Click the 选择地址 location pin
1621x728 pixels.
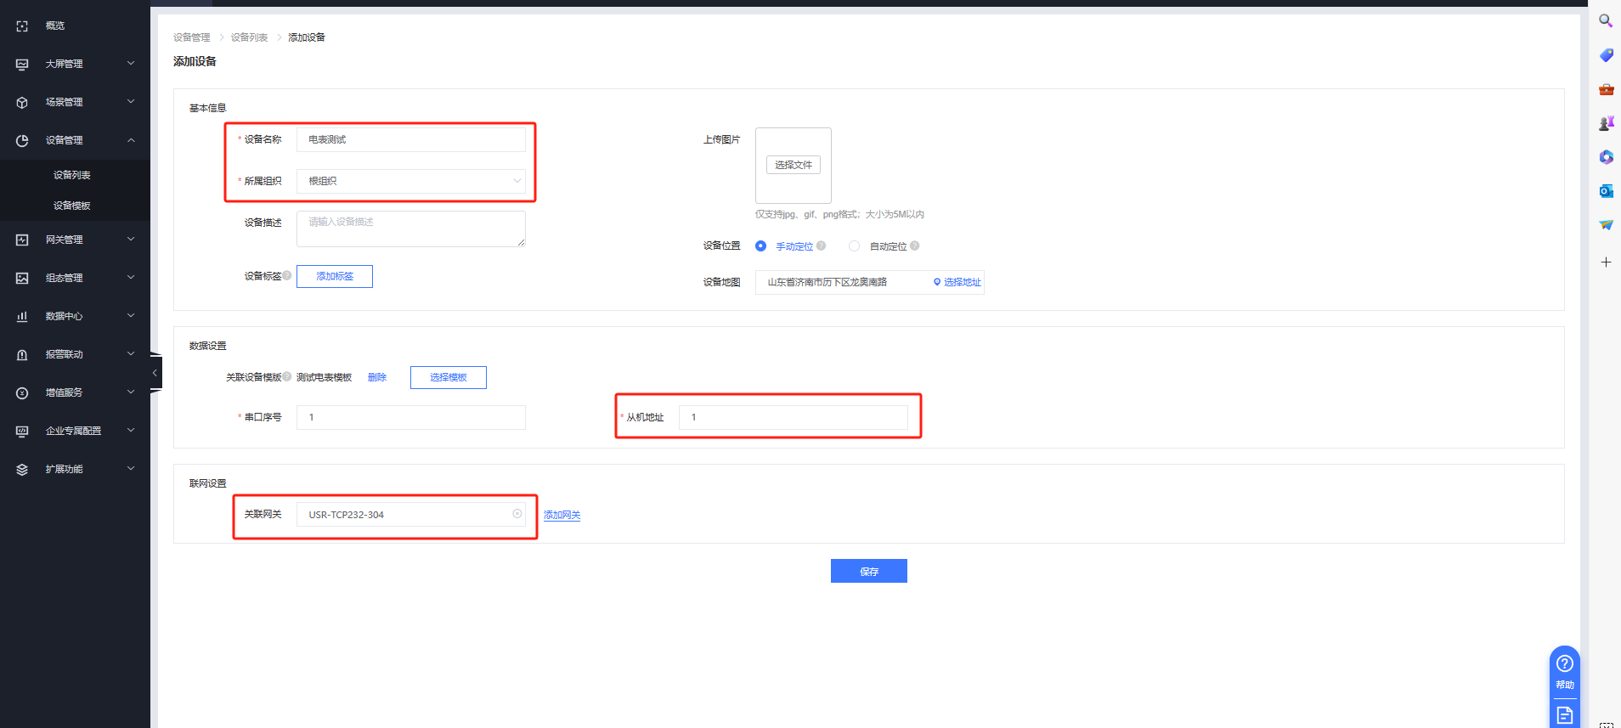point(937,282)
